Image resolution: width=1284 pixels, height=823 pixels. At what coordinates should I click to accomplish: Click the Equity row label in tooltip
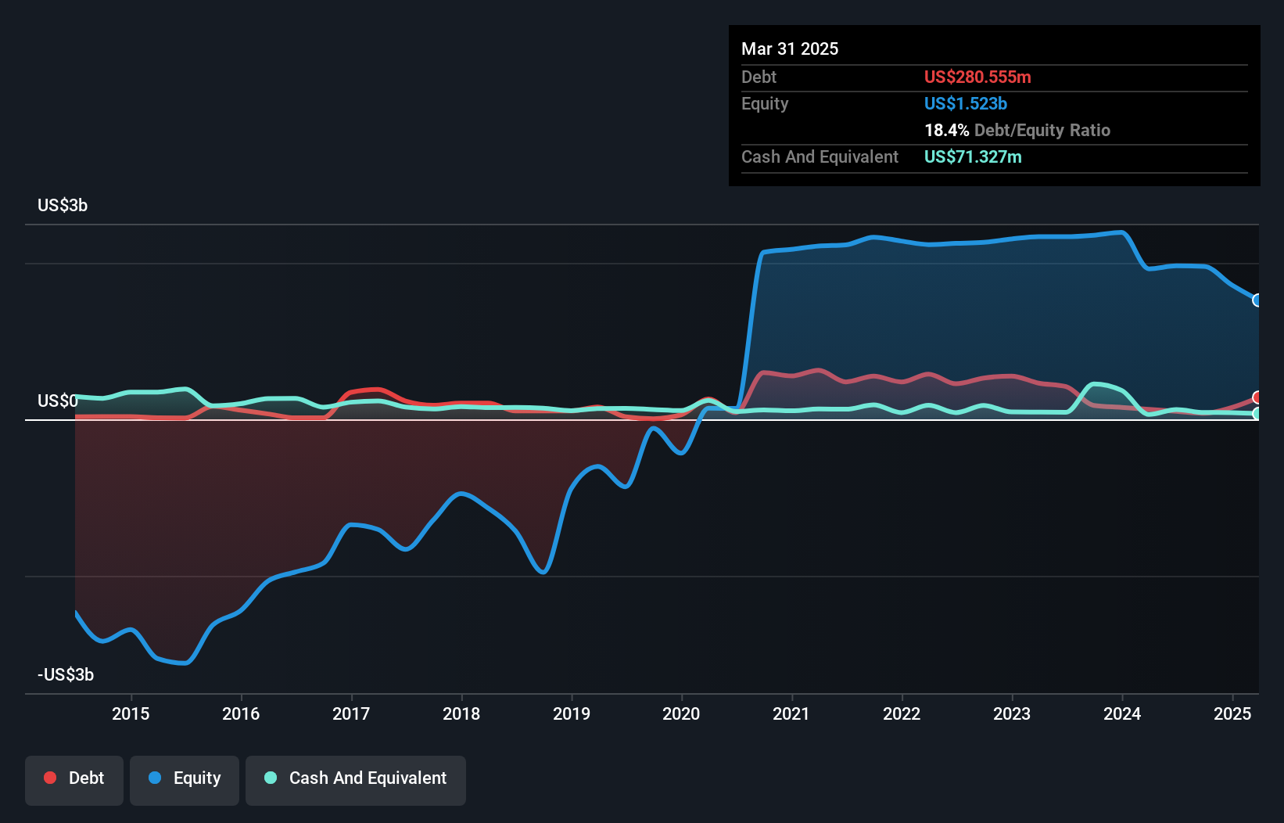click(765, 103)
